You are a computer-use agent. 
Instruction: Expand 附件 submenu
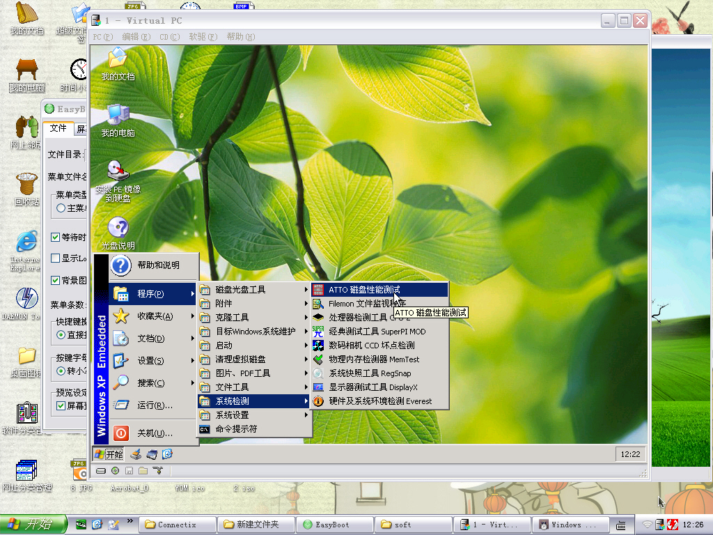point(254,304)
